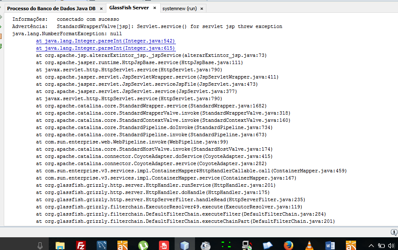
Task: Select the systemnew (run) output tab
Action: click(x=179, y=8)
